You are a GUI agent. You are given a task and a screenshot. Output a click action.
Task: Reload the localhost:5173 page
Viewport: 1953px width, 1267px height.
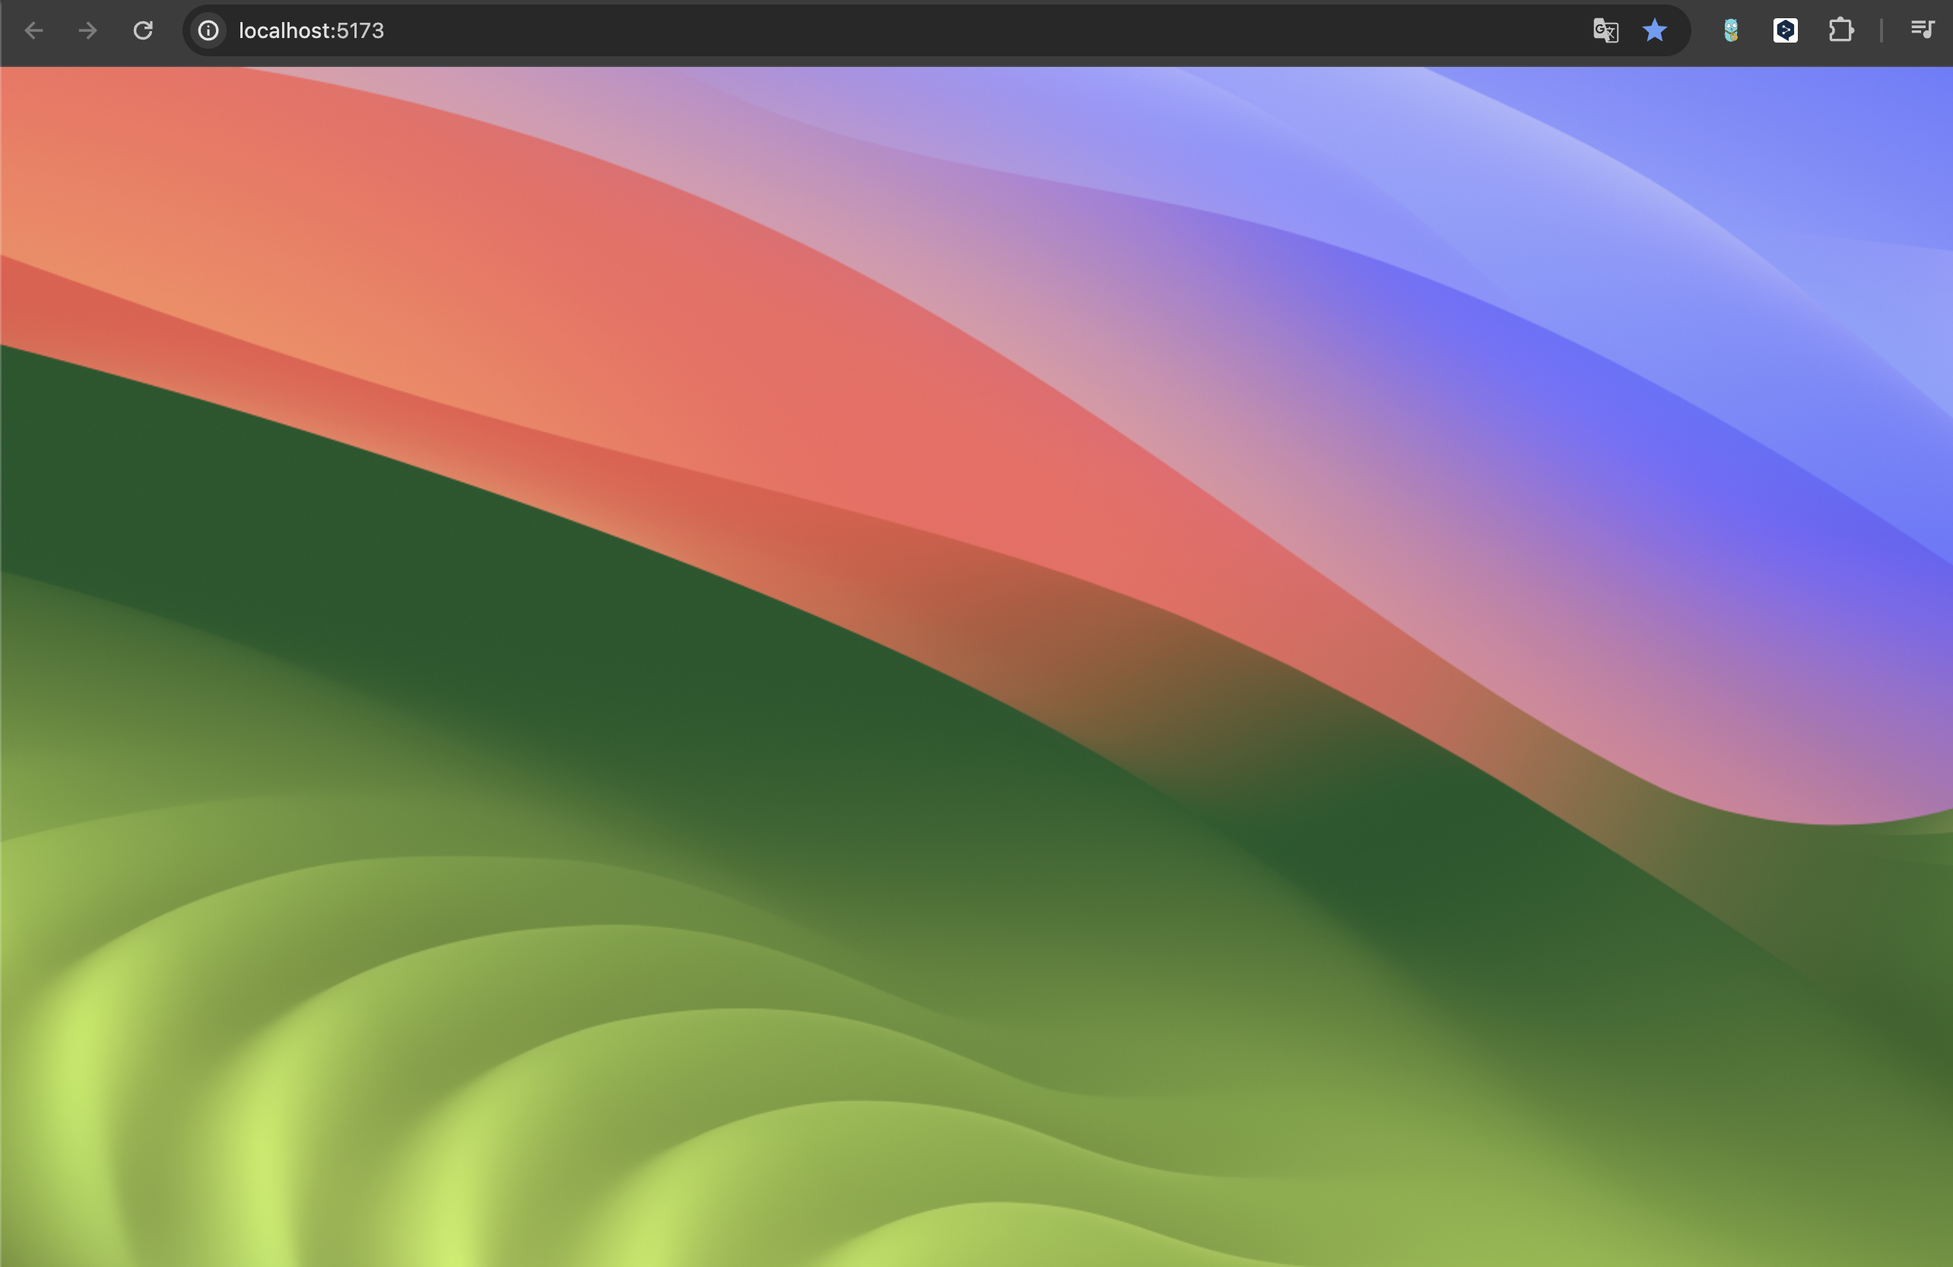(143, 30)
